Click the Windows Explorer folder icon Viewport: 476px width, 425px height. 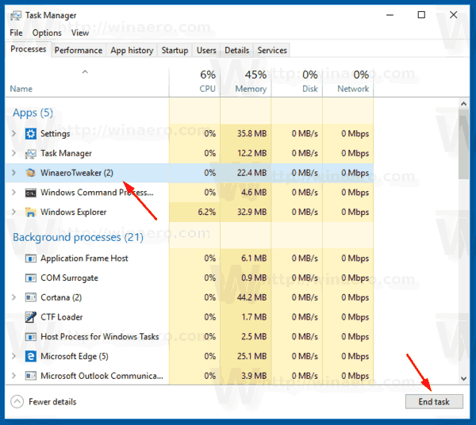[31, 212]
